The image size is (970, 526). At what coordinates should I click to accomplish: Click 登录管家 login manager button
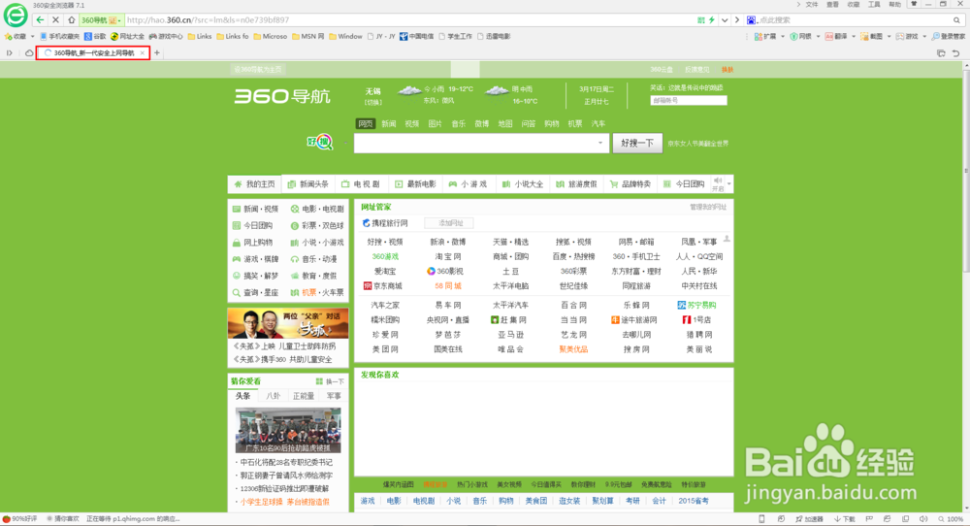pos(949,37)
